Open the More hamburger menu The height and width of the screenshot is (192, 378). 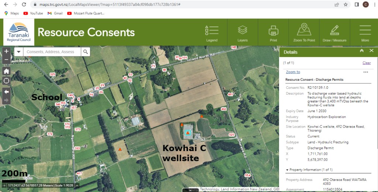pyautogui.click(x=365, y=32)
